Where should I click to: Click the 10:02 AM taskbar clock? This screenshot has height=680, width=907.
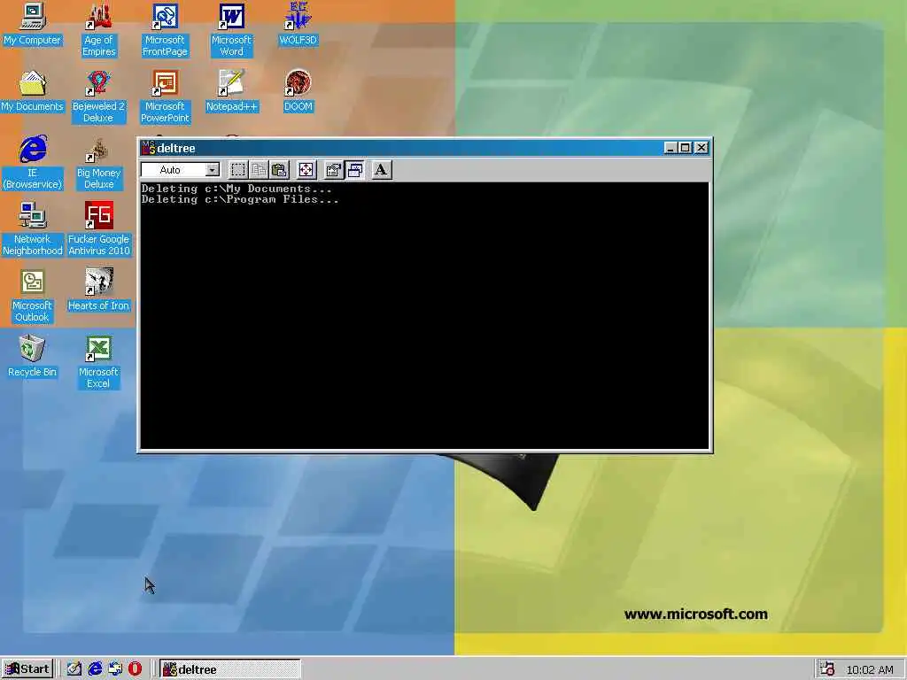(870, 669)
